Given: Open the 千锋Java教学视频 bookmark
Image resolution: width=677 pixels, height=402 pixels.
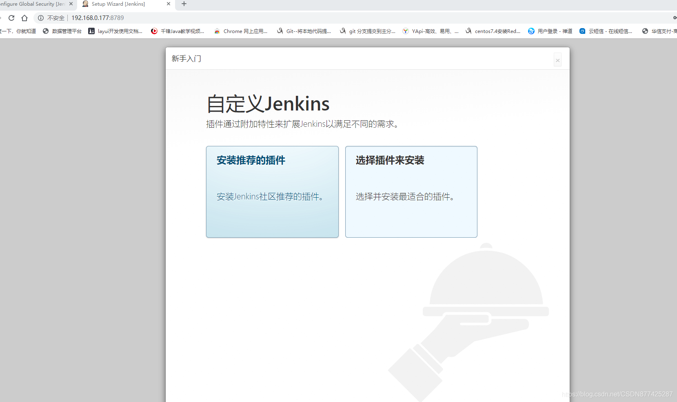Looking at the screenshot, I should coord(178,31).
